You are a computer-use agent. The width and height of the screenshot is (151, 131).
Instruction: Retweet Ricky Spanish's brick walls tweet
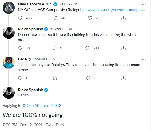(x=54, y=48)
